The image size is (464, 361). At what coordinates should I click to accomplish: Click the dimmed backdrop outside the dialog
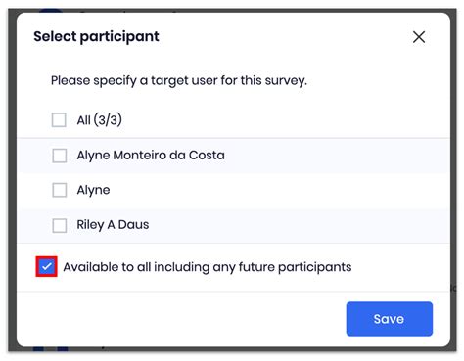coord(12,179)
